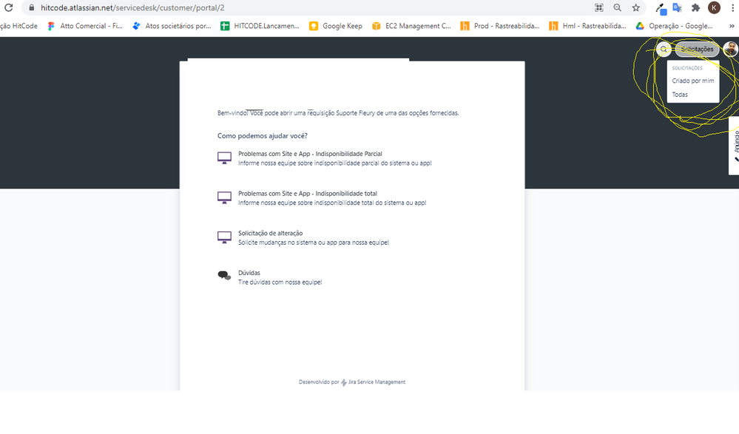This screenshot has width=739, height=434.
Task: Click the monitor icon for Indisponibilidade Parcial
Action: (224, 158)
